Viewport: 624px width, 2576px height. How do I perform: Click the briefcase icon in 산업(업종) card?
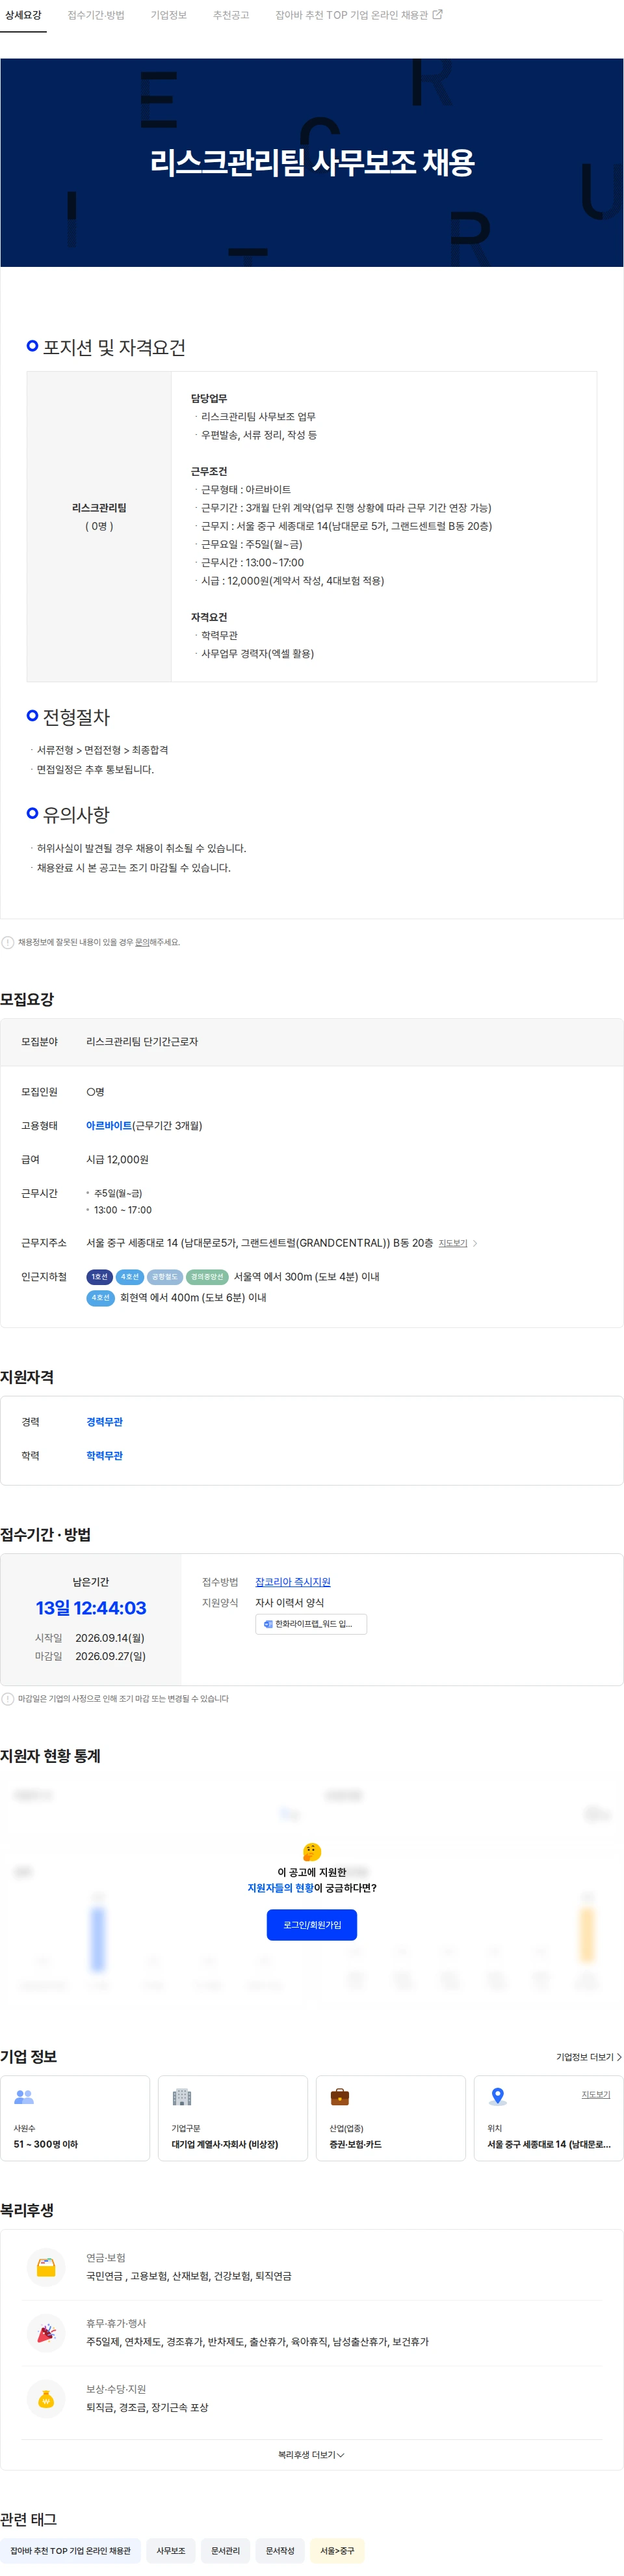[x=339, y=2097]
